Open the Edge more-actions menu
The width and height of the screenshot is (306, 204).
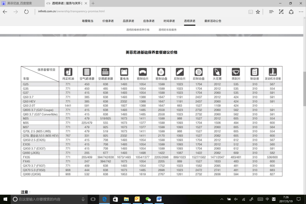tap(301, 12)
